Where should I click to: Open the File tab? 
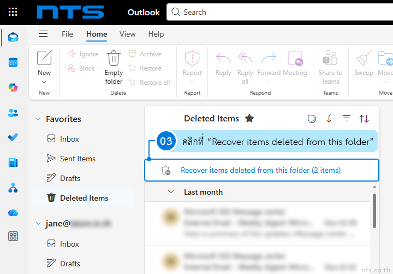(68, 34)
